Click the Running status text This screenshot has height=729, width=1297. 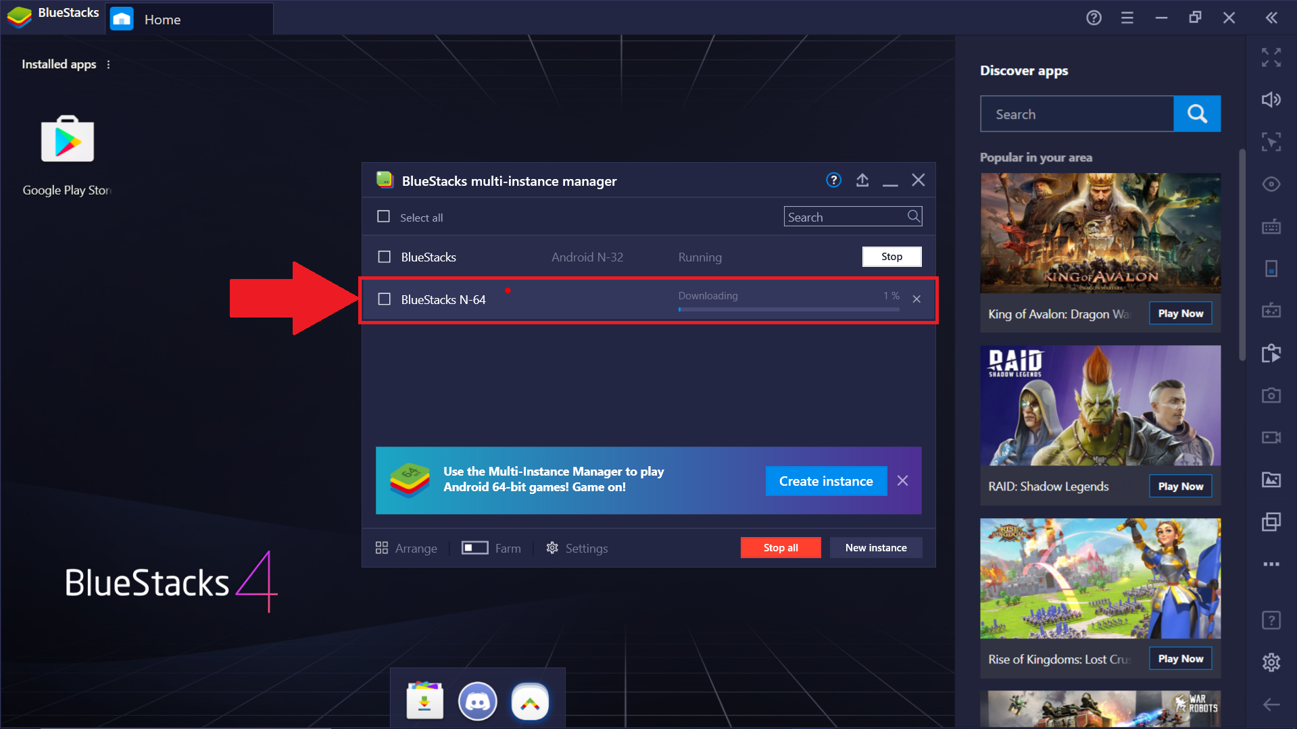coord(700,257)
